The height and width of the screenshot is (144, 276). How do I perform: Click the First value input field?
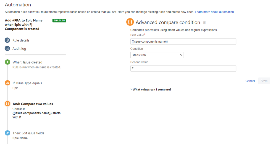pos(183,41)
